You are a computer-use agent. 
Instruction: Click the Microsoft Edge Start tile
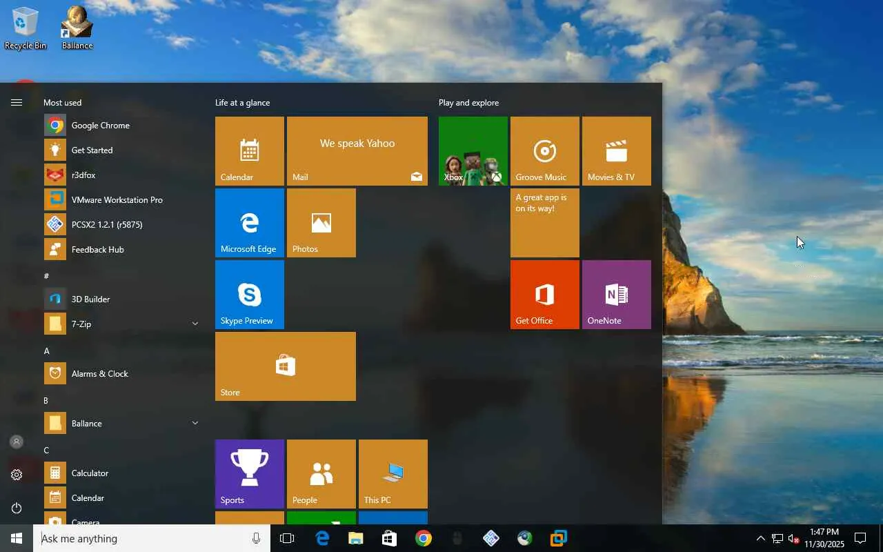250,223
